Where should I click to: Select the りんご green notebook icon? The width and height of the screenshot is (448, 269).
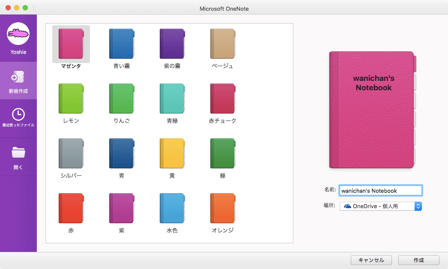pos(122,99)
